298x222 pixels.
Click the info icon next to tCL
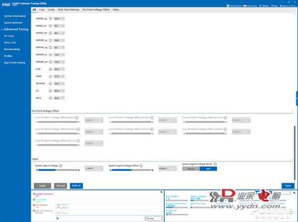point(50,91)
